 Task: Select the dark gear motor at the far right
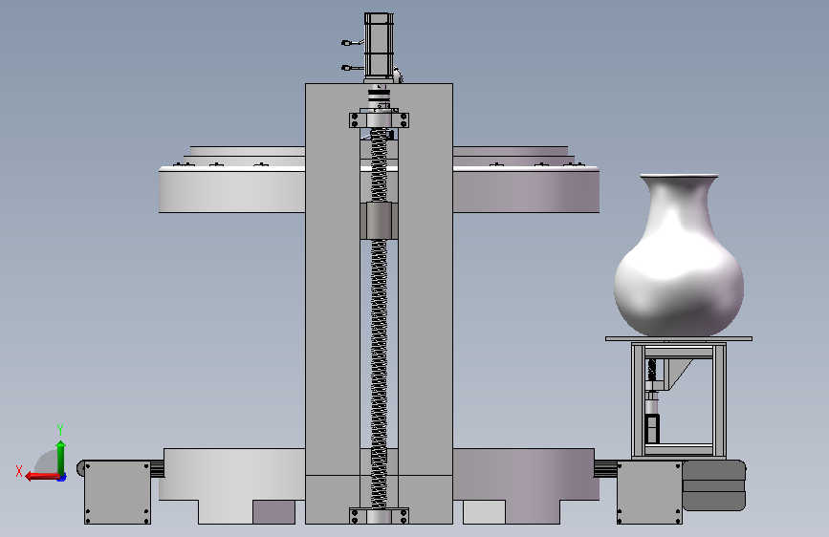coord(714,485)
